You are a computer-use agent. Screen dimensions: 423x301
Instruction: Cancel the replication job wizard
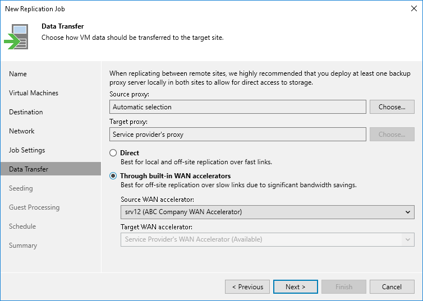(x=392, y=287)
